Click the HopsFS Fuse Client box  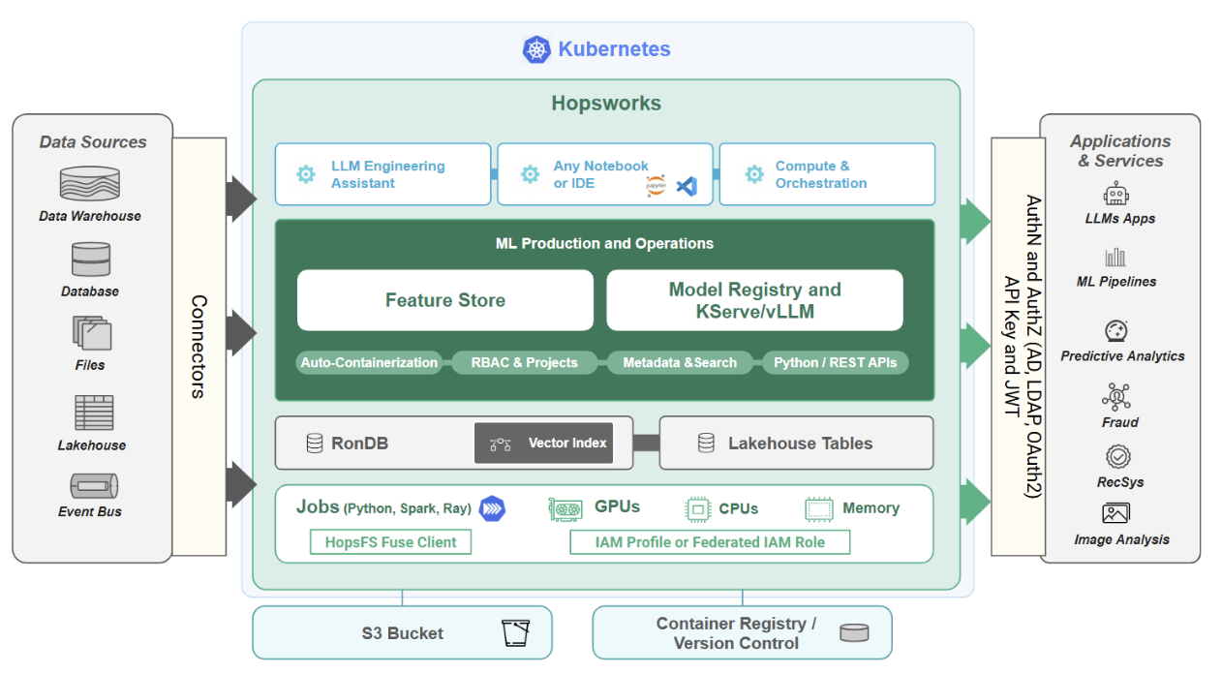pyautogui.click(x=391, y=542)
